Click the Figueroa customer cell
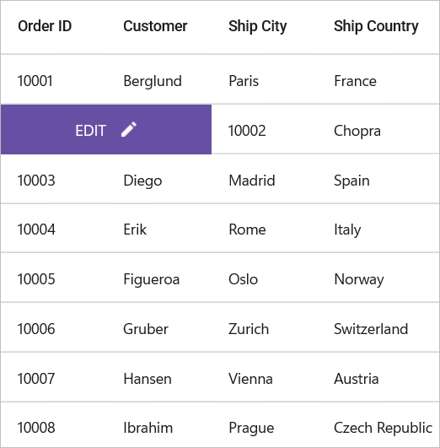 click(x=158, y=278)
